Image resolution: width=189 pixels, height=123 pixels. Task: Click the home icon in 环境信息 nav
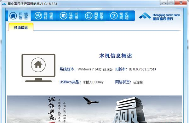click(13, 16)
